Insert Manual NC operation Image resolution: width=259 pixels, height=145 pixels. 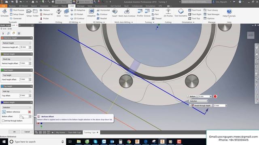47,14
